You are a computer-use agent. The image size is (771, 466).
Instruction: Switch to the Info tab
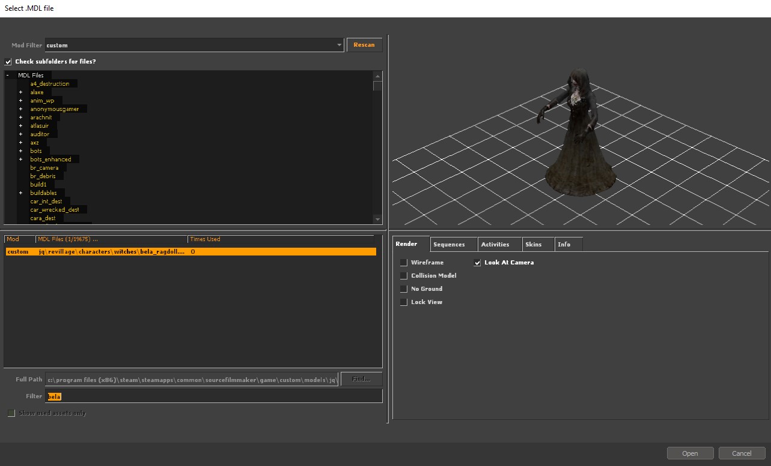(x=564, y=245)
